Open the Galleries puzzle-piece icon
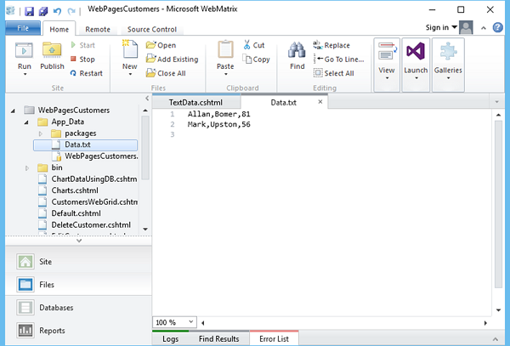 pos(448,51)
